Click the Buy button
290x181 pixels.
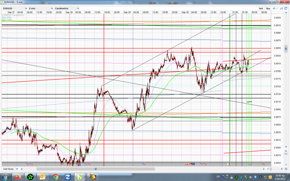(x=268, y=8)
